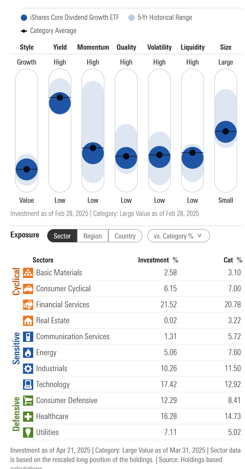Image resolution: width=245 pixels, height=469 pixels.
Task: Collapse the Cyclical sector group
Action: [x=15, y=281]
